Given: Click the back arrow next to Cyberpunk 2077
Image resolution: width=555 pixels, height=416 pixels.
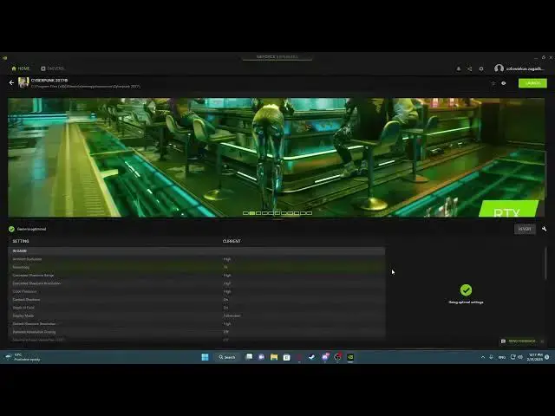Looking at the screenshot, I should 12,82.
